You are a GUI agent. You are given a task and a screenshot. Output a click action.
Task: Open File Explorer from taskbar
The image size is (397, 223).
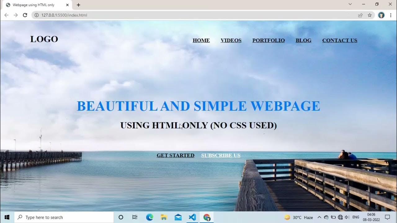[x=164, y=217]
